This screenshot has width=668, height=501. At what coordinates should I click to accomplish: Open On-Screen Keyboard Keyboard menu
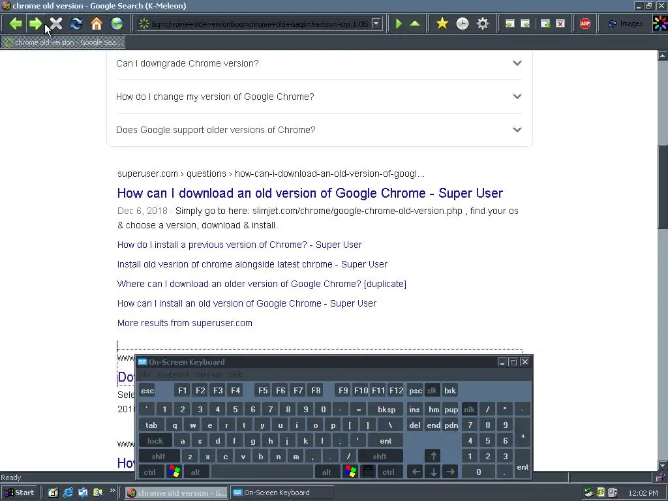click(x=172, y=374)
